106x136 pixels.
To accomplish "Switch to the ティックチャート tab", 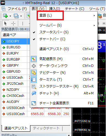I will (x=46, y=128).
